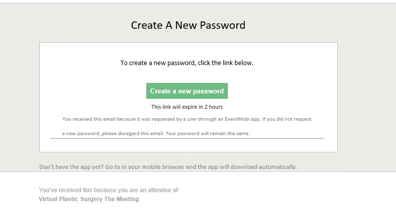Select 'If you did not request' phrase
Viewport: 396px width, 224px height.
click(287, 119)
